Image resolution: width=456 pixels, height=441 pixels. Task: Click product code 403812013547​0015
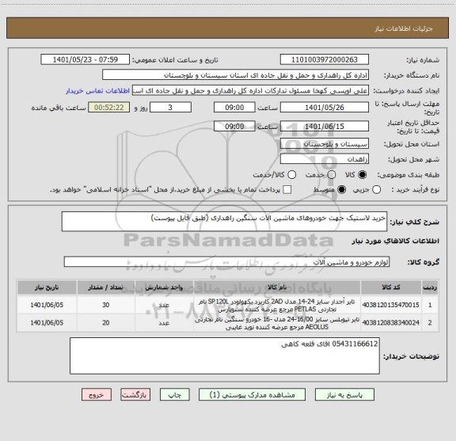pos(390,305)
